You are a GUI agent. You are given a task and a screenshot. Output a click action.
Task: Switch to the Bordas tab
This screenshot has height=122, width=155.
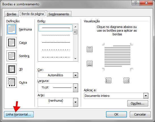coord(12,14)
